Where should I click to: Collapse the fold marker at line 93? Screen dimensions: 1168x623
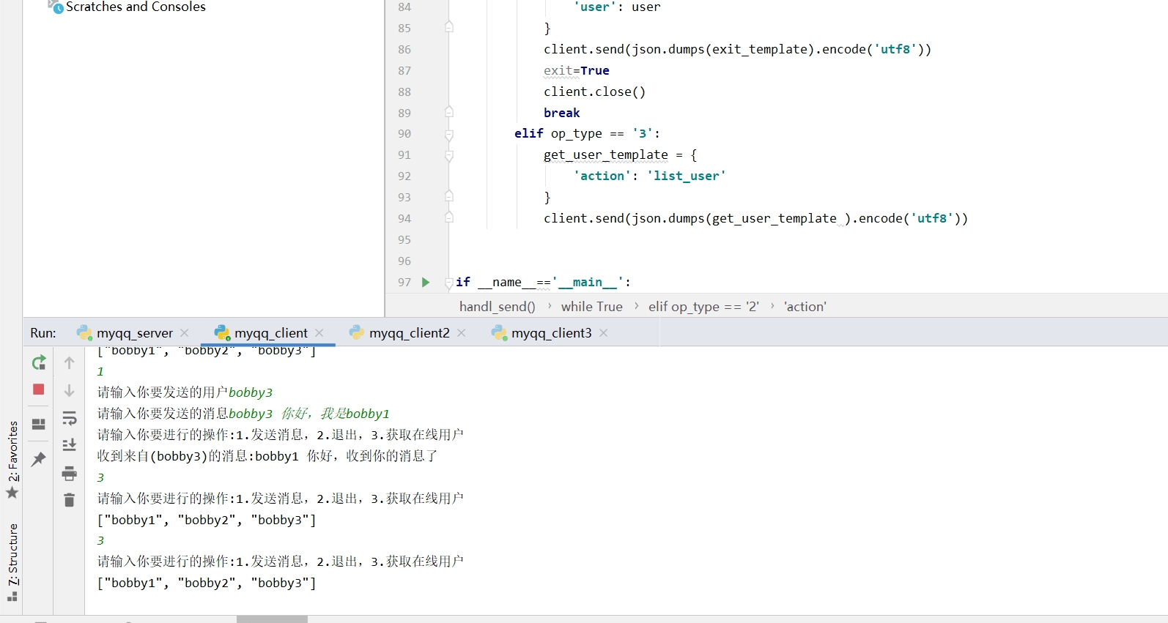point(449,197)
